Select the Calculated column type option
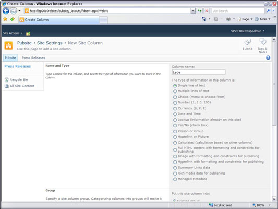 tap(175, 143)
